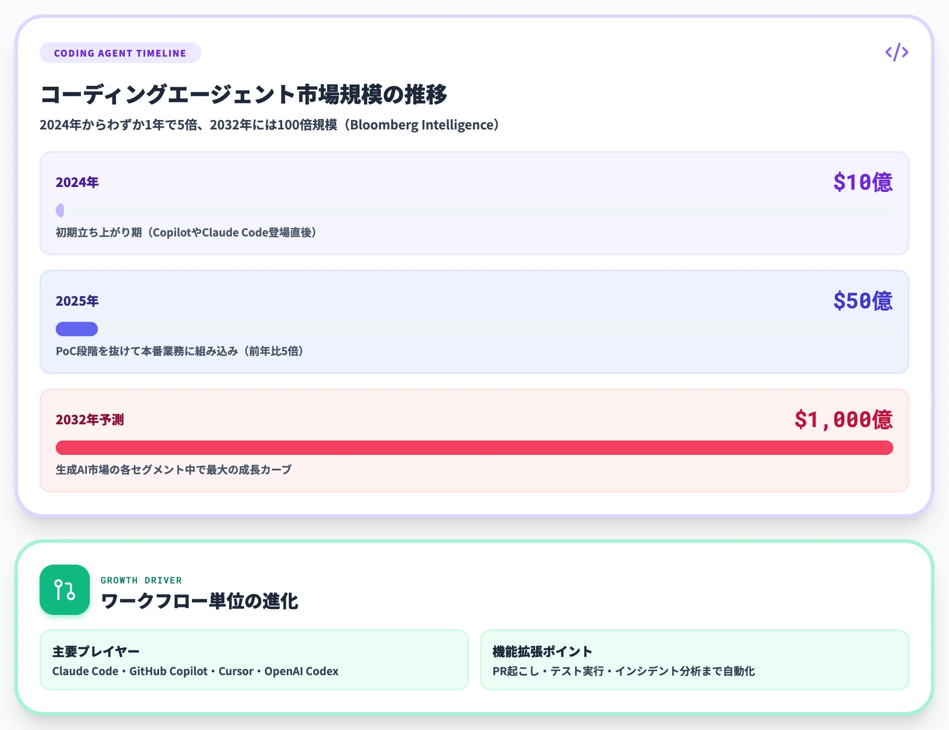Click the $10億 market value
949x730 pixels.
tap(863, 182)
